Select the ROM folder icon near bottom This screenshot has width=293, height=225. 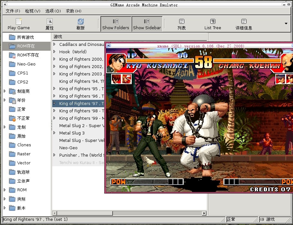[12, 190]
